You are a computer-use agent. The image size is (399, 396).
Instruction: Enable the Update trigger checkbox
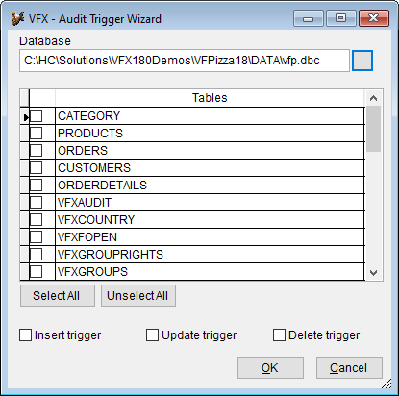pos(152,335)
